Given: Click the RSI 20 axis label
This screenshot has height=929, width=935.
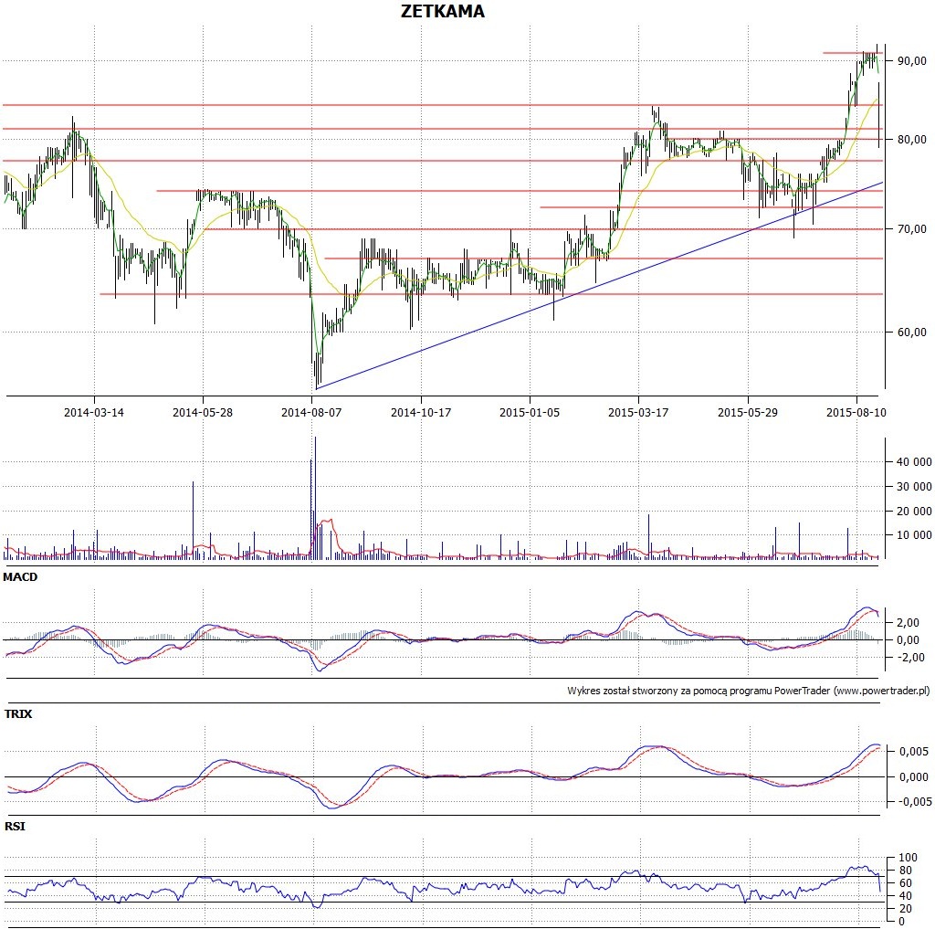Looking at the screenshot, I should pos(905,909).
